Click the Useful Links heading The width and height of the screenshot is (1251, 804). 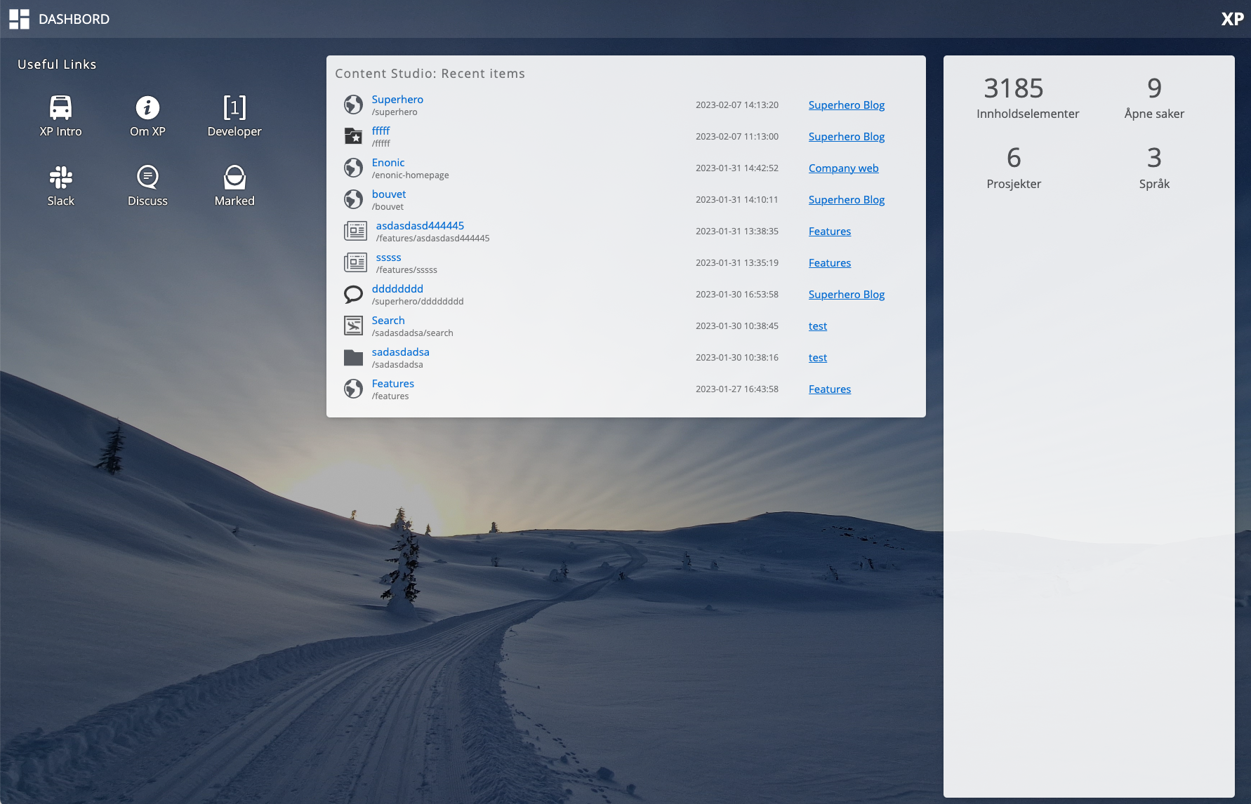57,64
